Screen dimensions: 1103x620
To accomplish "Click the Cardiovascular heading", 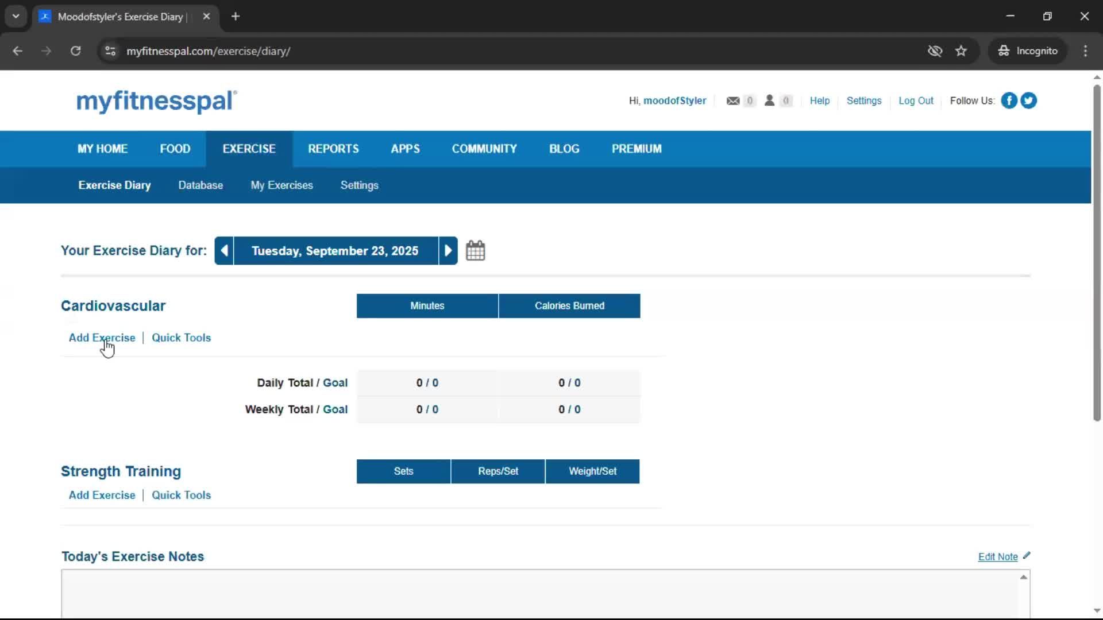I will pyautogui.click(x=113, y=306).
